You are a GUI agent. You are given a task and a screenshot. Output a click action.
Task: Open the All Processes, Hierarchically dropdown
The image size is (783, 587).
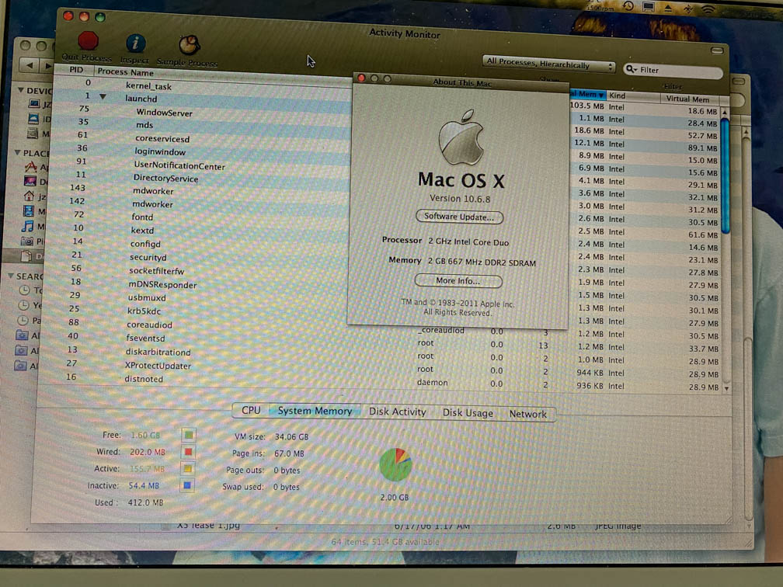548,64
